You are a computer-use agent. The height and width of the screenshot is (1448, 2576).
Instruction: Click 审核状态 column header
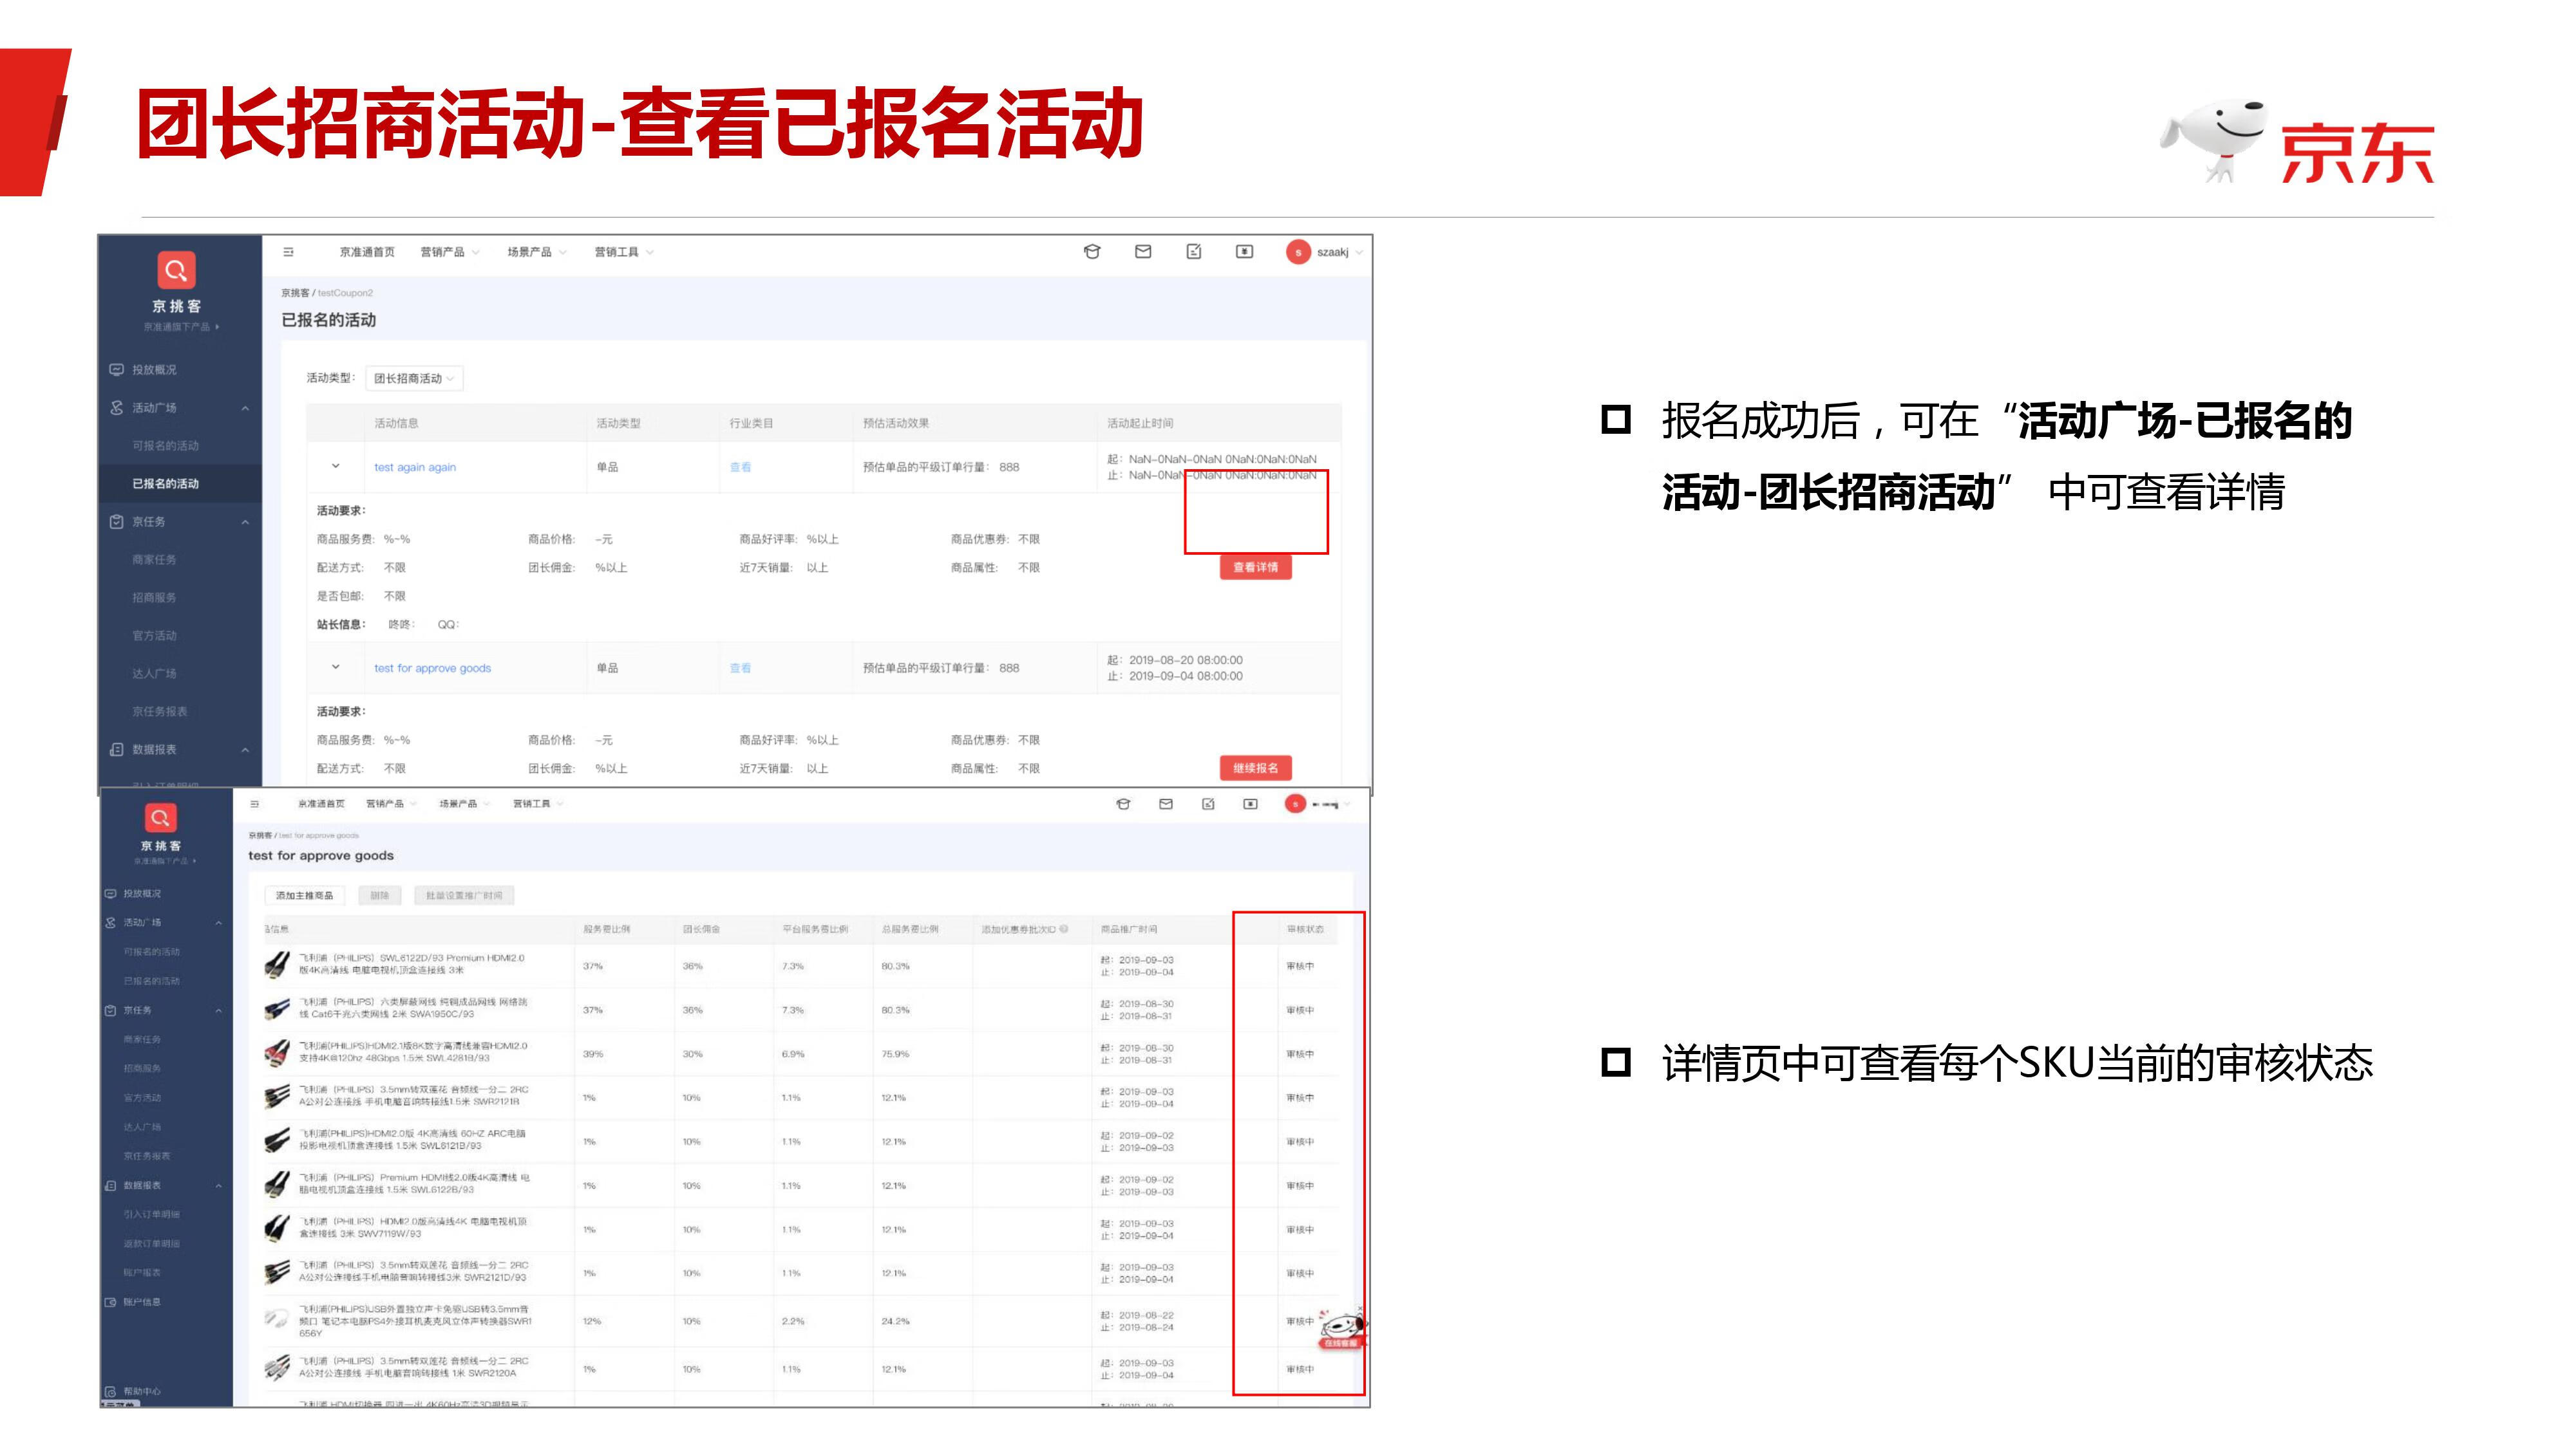[x=1304, y=929]
